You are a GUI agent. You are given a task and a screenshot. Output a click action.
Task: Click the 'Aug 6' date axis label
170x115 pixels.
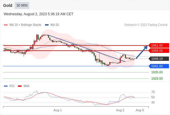click(x=140, y=110)
